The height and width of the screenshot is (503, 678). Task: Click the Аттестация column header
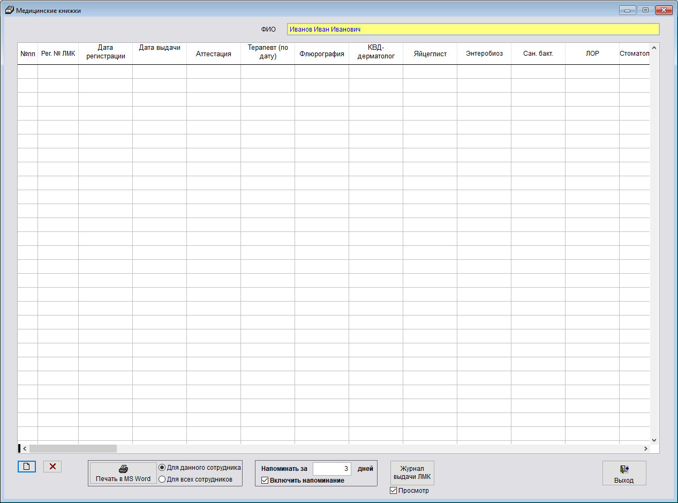(214, 54)
